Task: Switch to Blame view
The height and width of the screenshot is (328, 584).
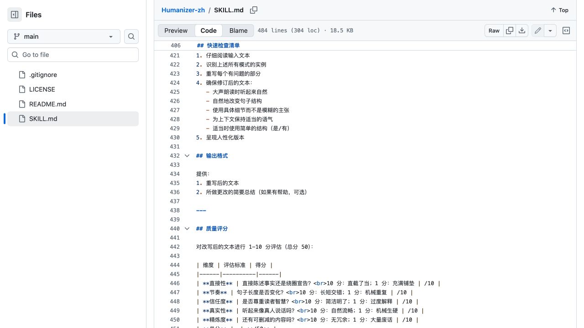Action: [x=239, y=31]
